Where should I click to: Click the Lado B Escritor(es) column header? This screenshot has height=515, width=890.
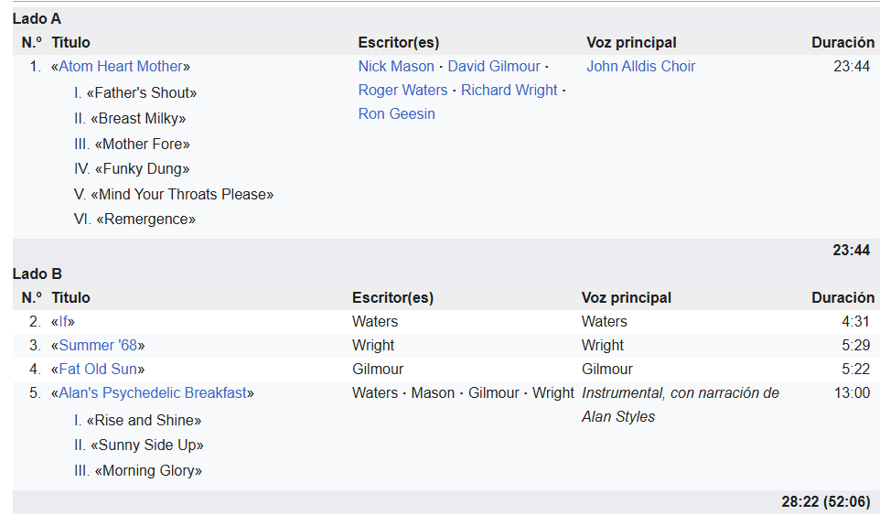[392, 297]
